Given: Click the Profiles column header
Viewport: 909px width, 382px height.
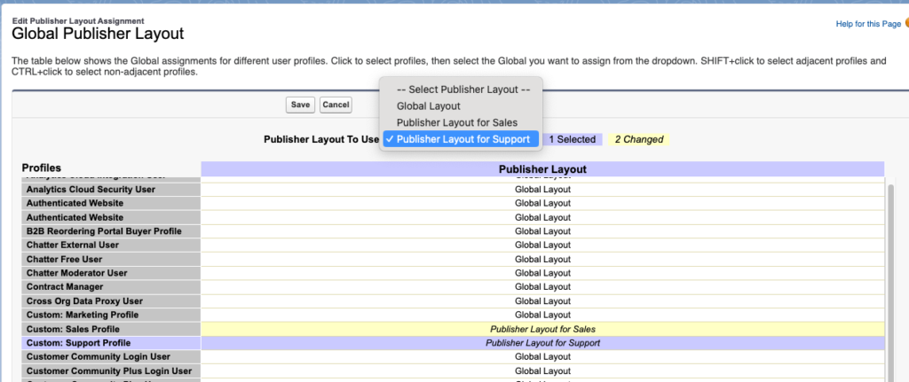Looking at the screenshot, I should click(x=41, y=168).
